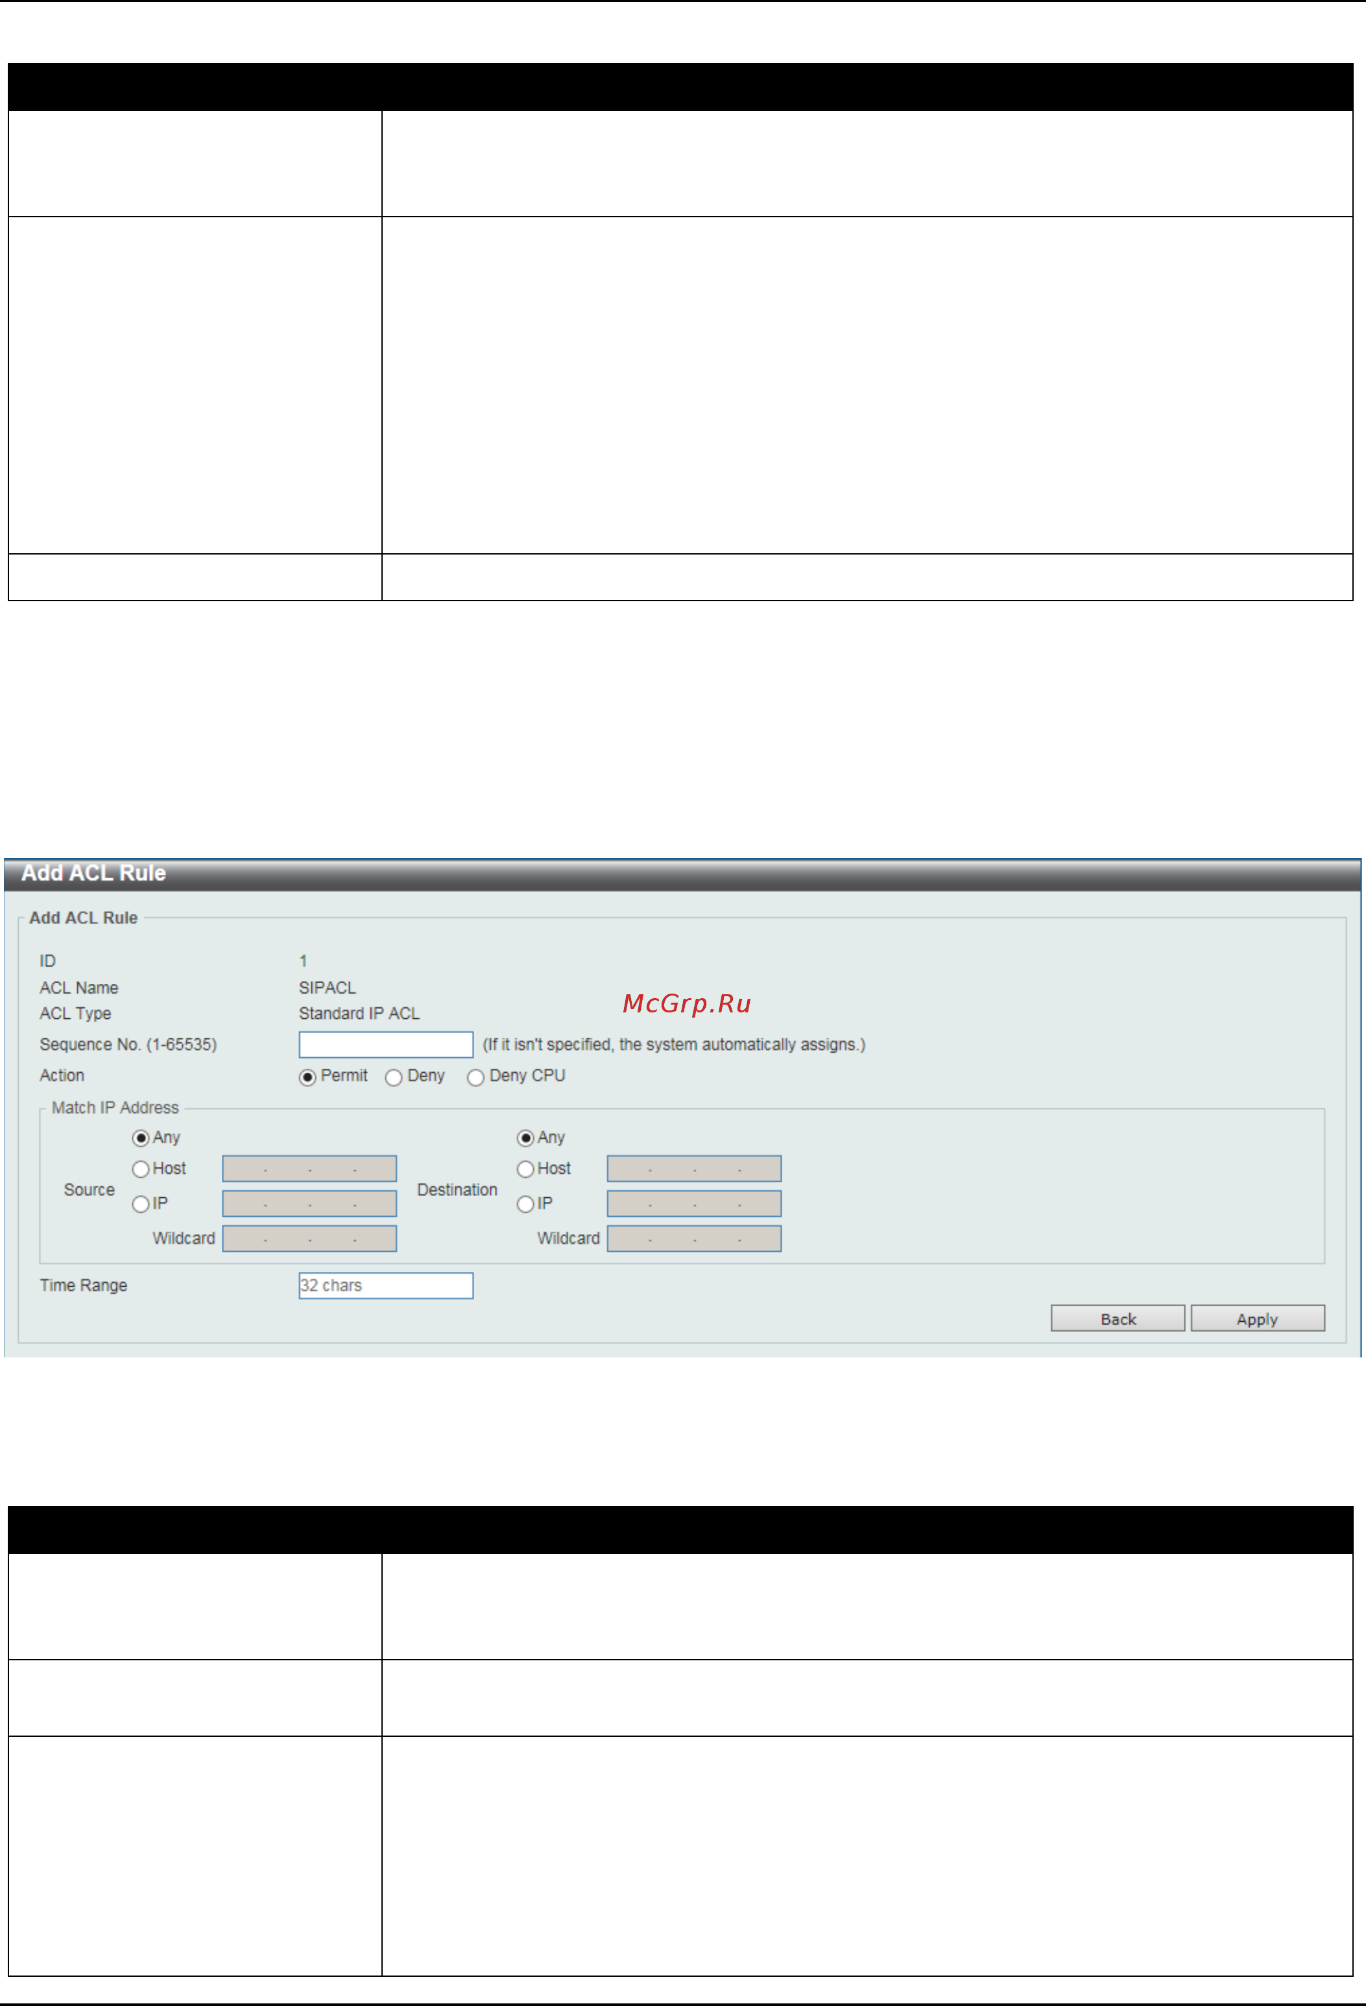The height and width of the screenshot is (2006, 1366).
Task: Click the Apply button
Action: point(1258,1318)
